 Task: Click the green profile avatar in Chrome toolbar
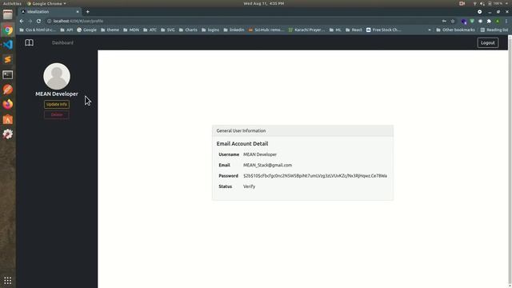(498, 21)
